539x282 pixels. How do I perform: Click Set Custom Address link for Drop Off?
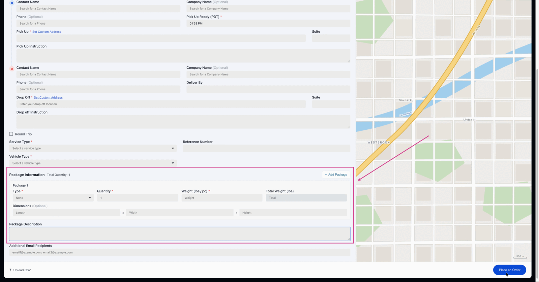pyautogui.click(x=48, y=97)
